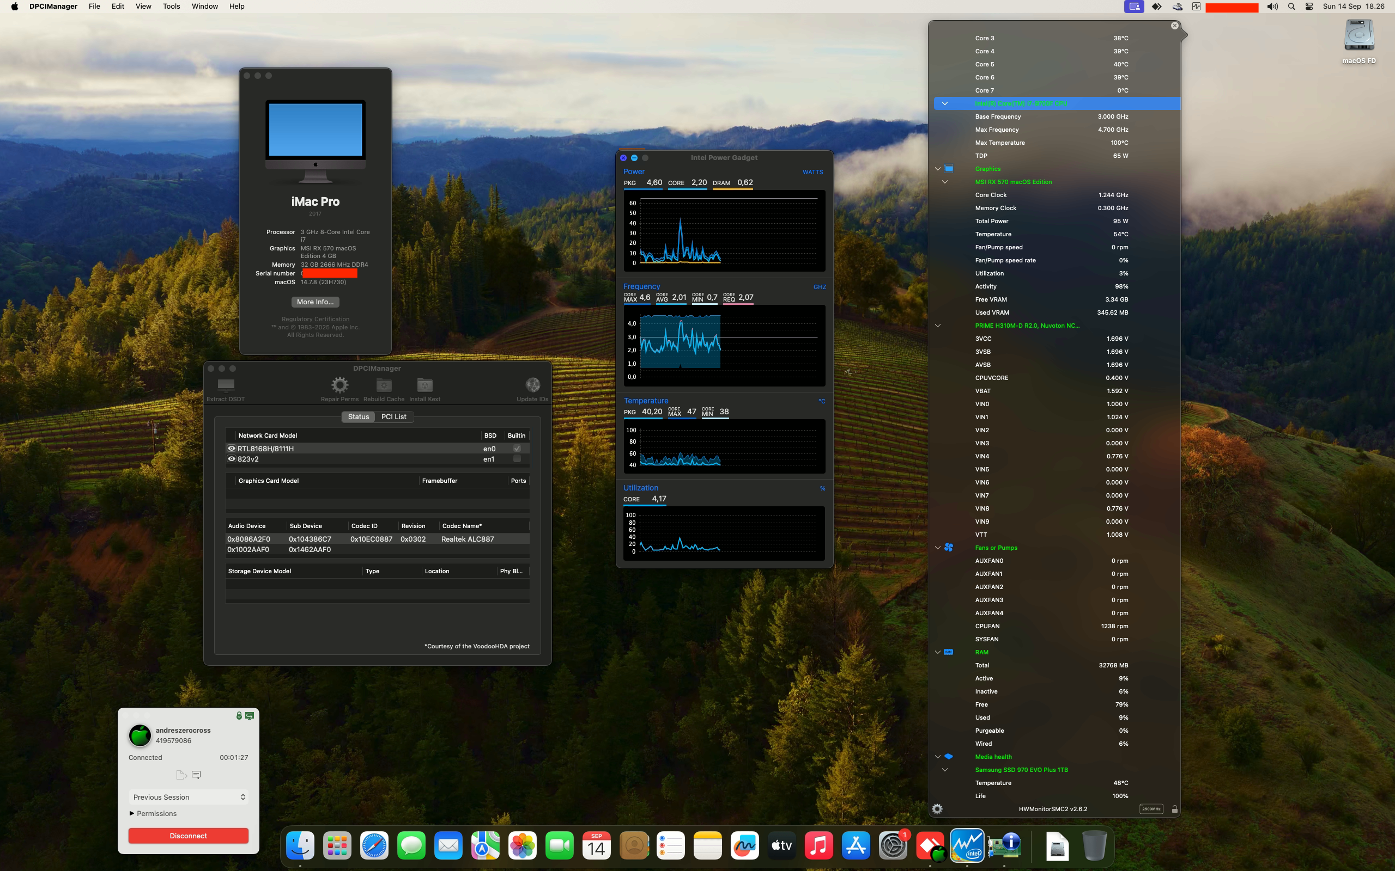Collapse the Fans or Pumps section
Image resolution: width=1395 pixels, height=871 pixels.
(x=938, y=548)
